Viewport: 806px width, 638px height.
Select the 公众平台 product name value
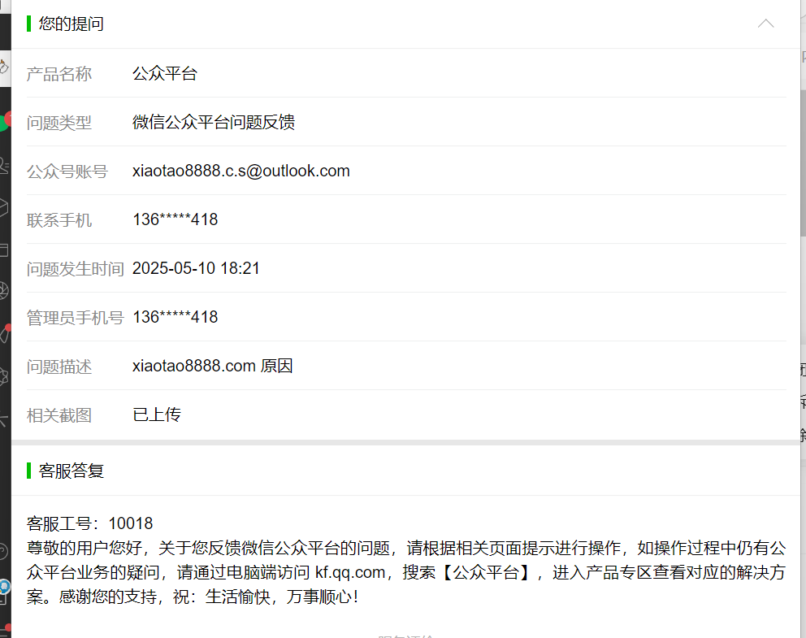pyautogui.click(x=164, y=73)
